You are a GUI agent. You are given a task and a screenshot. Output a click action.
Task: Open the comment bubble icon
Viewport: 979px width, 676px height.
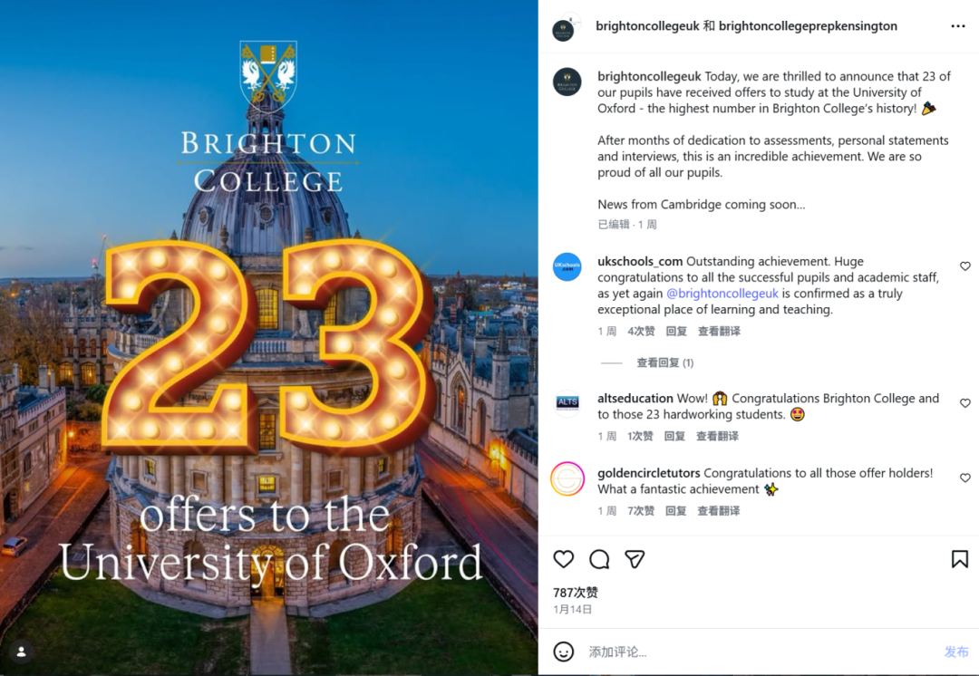pyautogui.click(x=599, y=559)
